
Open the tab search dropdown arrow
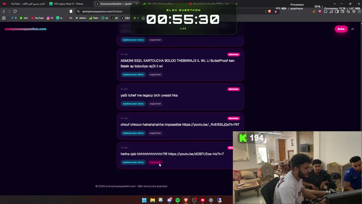[335, 4]
